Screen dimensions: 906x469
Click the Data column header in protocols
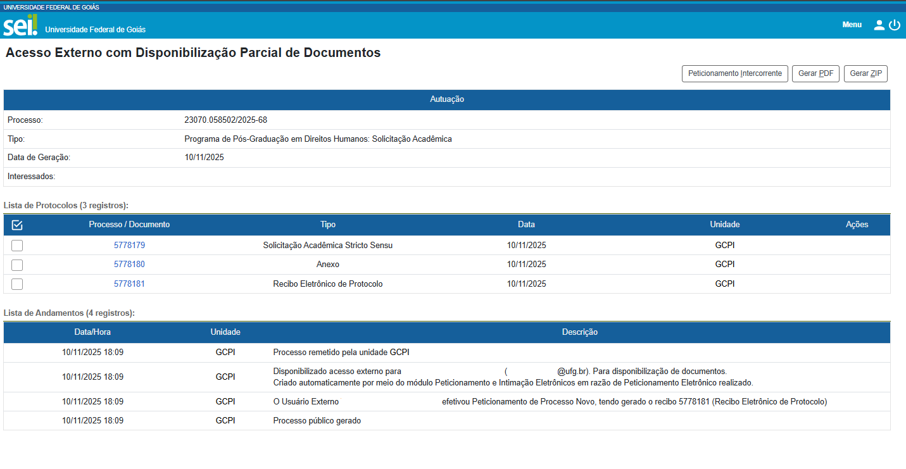[x=526, y=225]
